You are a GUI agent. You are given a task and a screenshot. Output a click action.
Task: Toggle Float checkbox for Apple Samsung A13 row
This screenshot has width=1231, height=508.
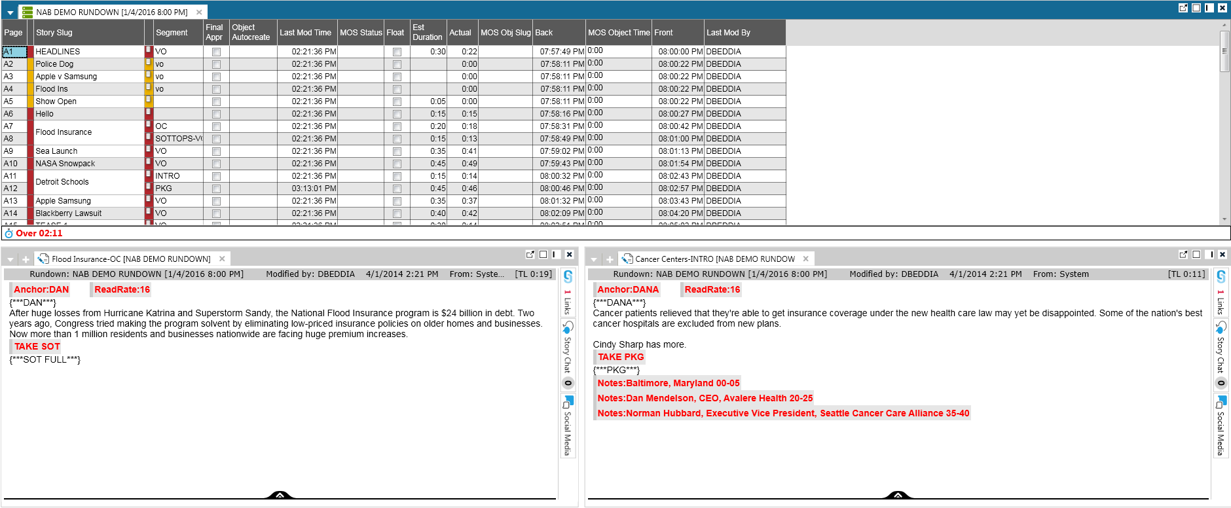pos(397,201)
